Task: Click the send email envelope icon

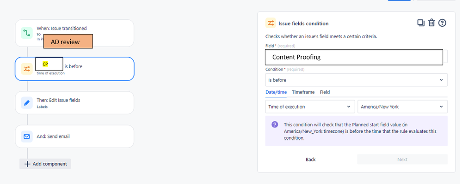Action: pyautogui.click(x=27, y=137)
